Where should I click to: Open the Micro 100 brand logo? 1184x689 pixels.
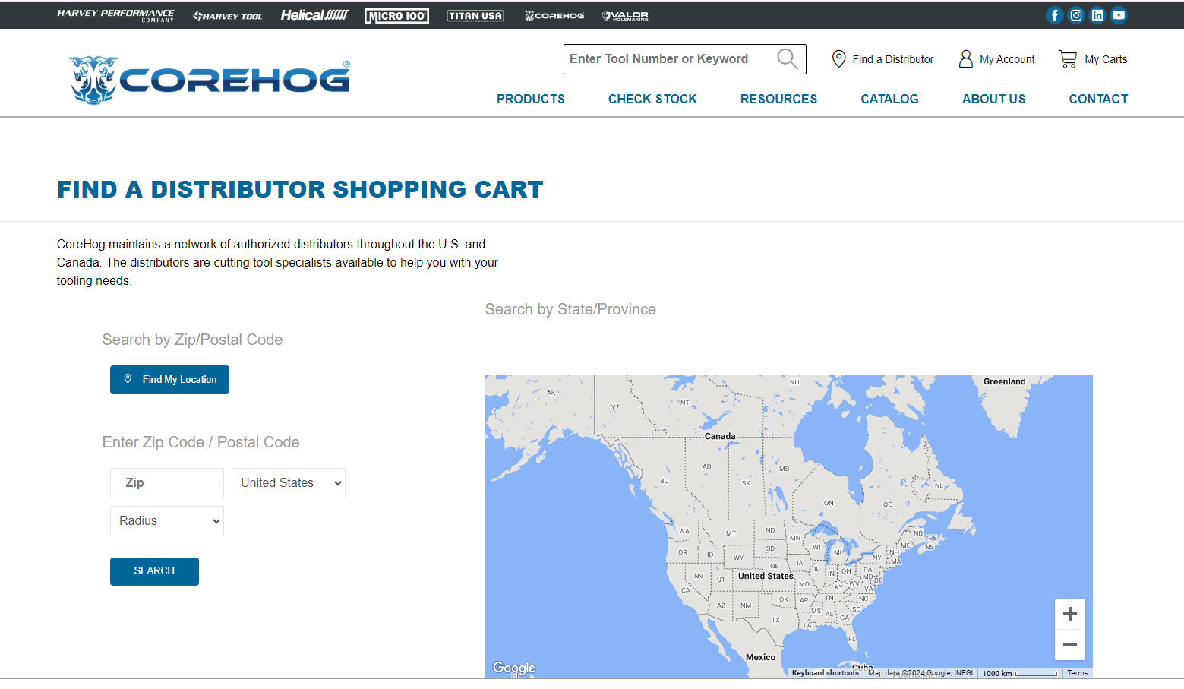tap(396, 16)
